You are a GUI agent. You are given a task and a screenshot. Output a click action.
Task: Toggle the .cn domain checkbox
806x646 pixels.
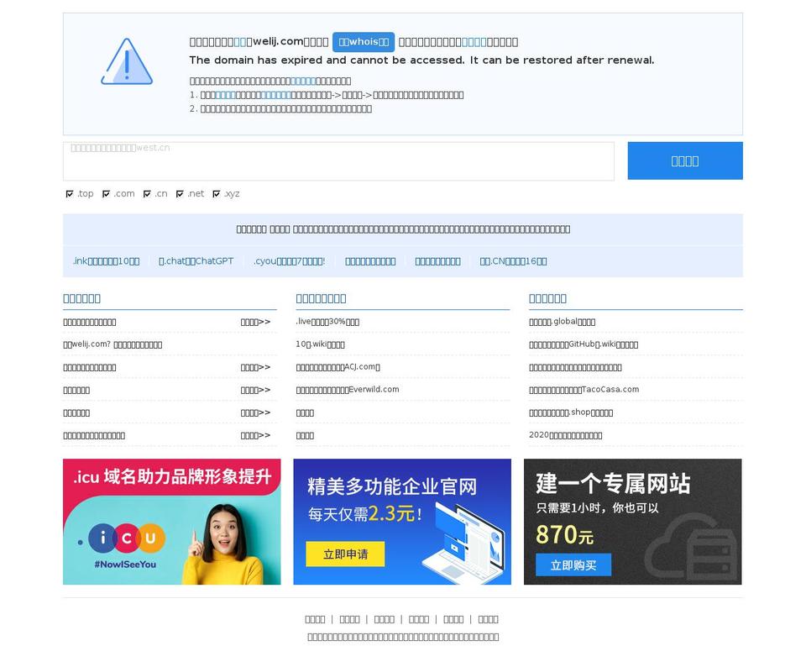[x=147, y=194]
